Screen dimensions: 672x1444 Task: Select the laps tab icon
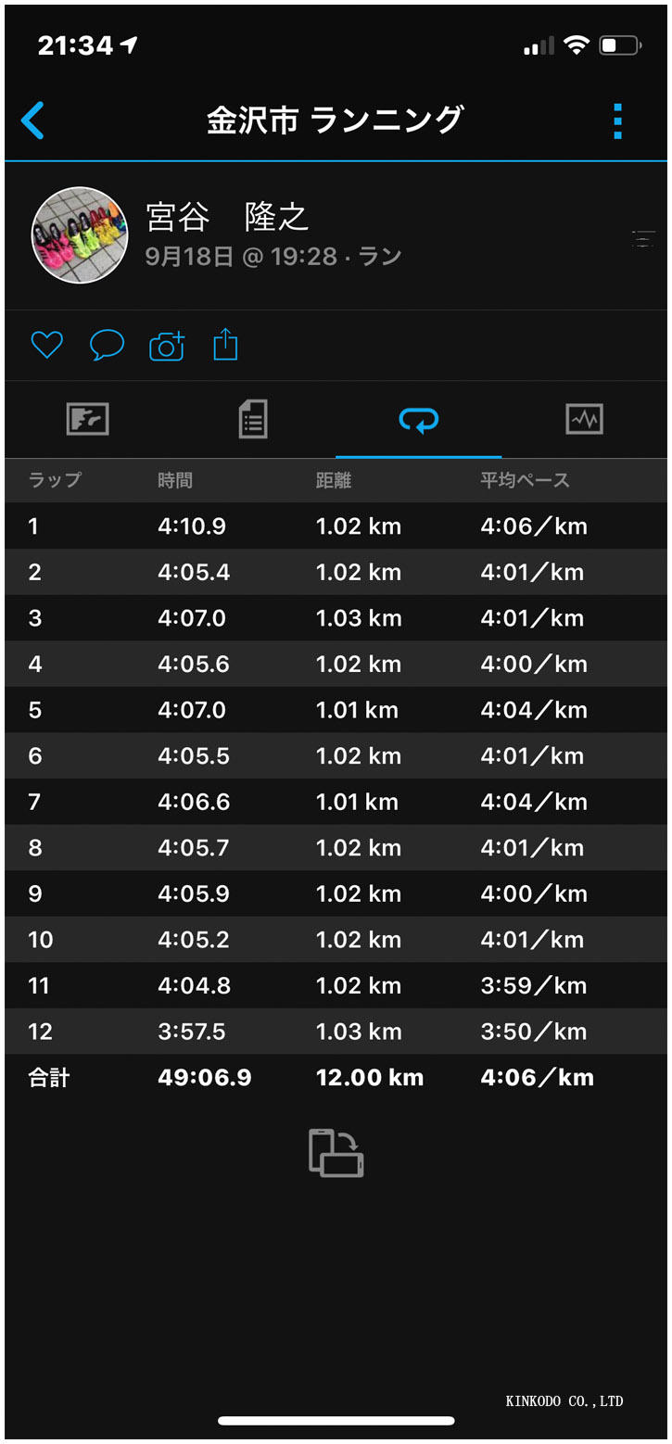418,420
